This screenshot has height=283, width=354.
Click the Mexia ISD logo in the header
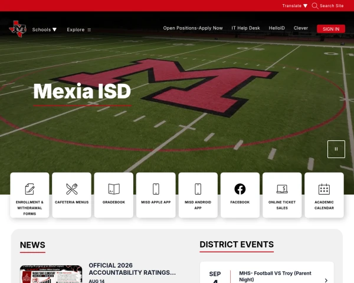18,29
